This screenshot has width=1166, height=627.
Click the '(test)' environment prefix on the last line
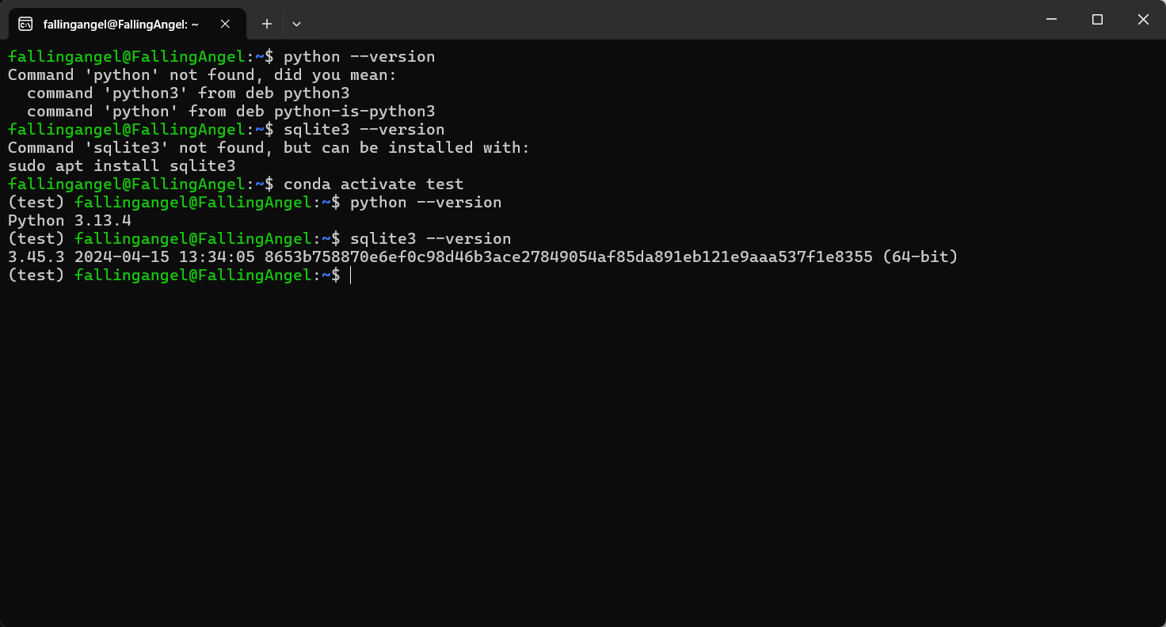point(36,275)
